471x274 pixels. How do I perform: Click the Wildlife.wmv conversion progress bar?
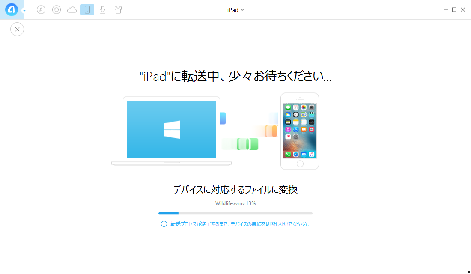click(235, 213)
